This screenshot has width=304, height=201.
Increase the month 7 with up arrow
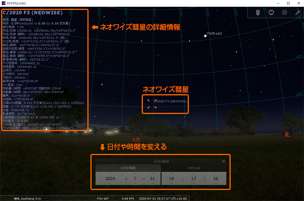[135, 173]
